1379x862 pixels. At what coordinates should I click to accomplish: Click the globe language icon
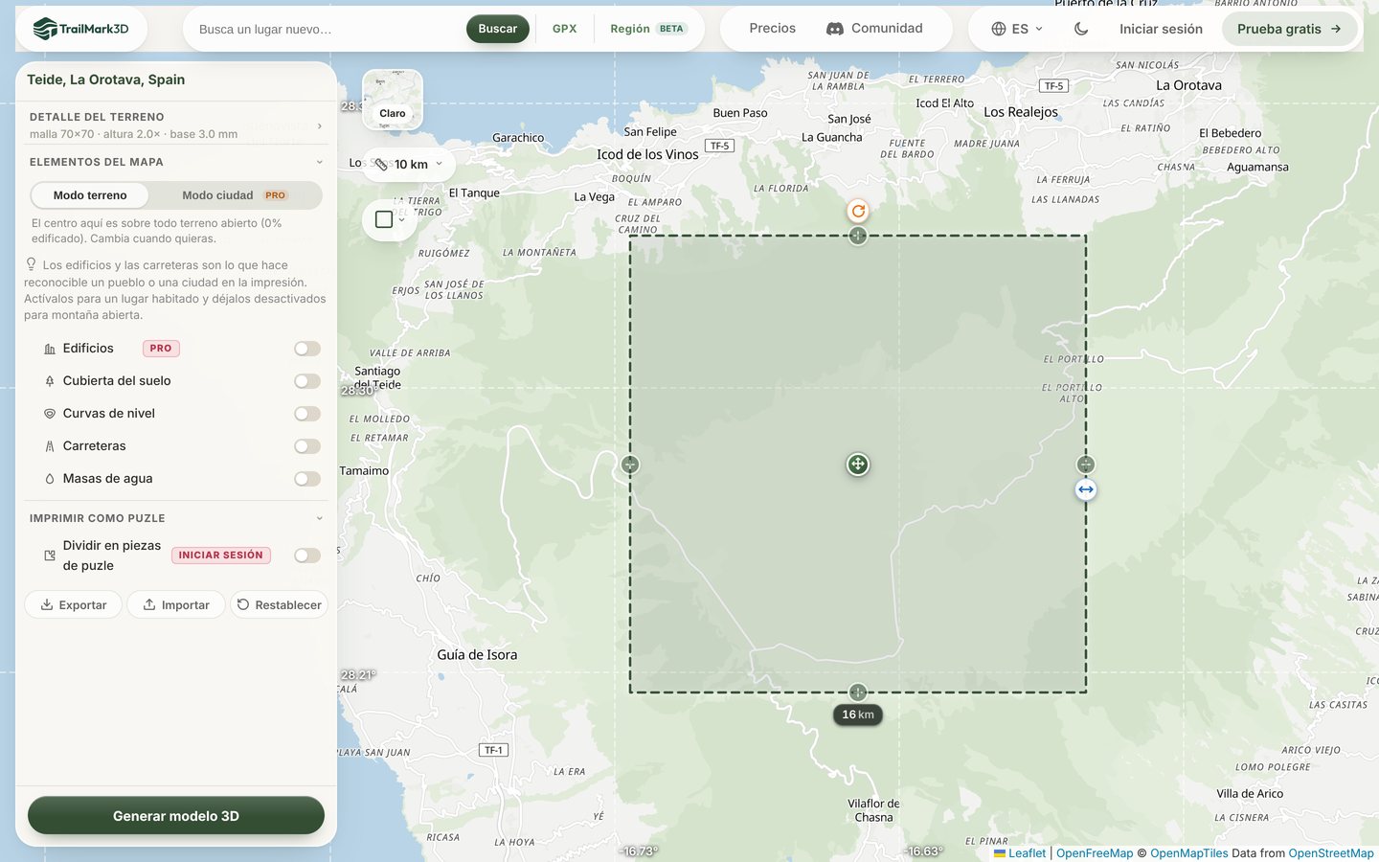(999, 29)
